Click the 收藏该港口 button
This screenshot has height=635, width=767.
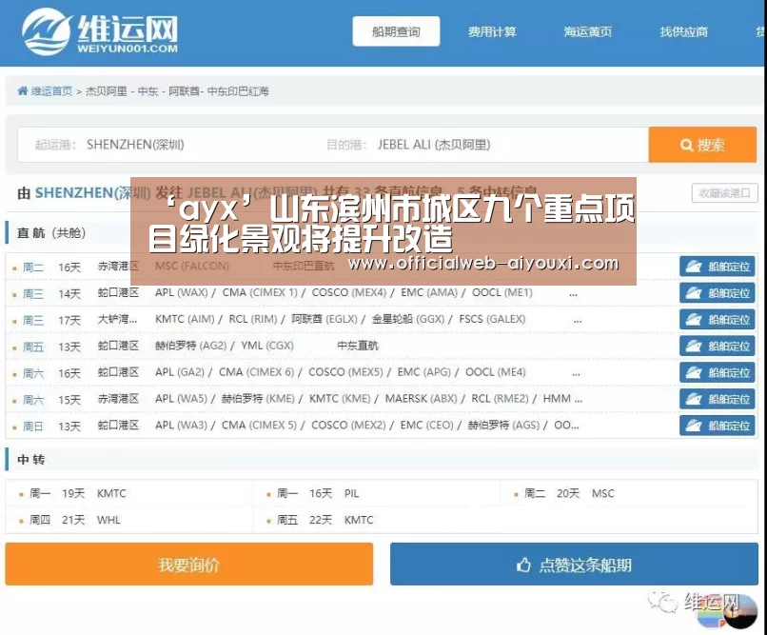coord(724,192)
